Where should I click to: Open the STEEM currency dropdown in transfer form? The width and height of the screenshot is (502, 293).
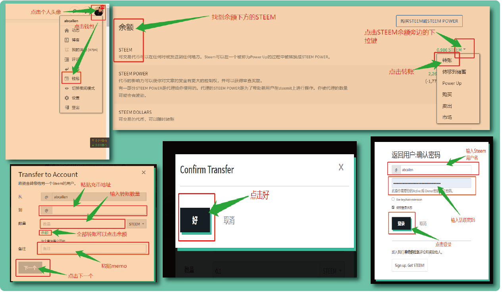pos(137,224)
